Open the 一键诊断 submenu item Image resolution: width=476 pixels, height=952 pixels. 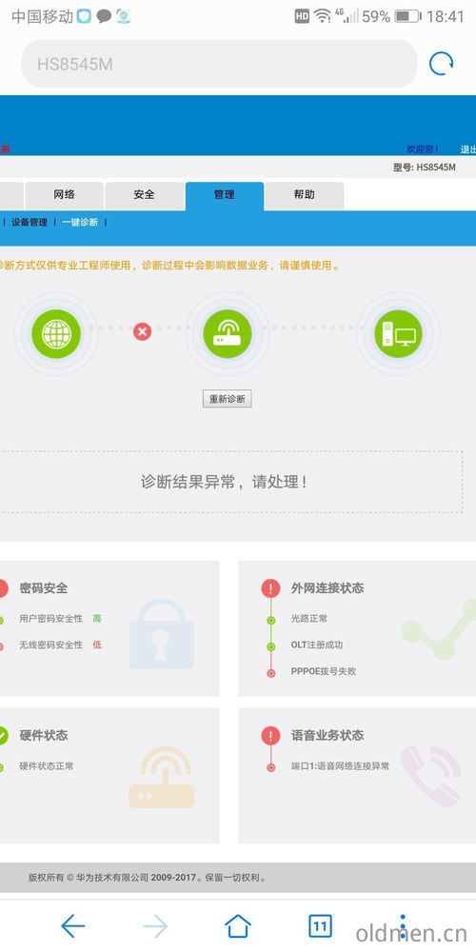coord(80,222)
